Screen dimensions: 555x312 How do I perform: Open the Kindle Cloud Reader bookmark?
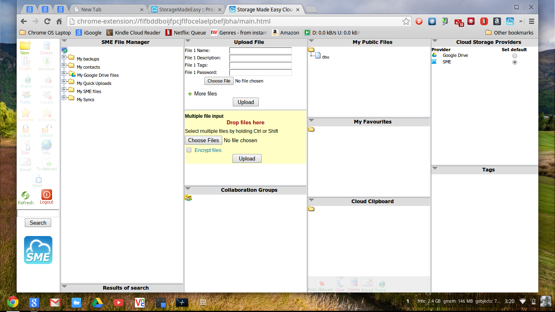[x=133, y=32]
